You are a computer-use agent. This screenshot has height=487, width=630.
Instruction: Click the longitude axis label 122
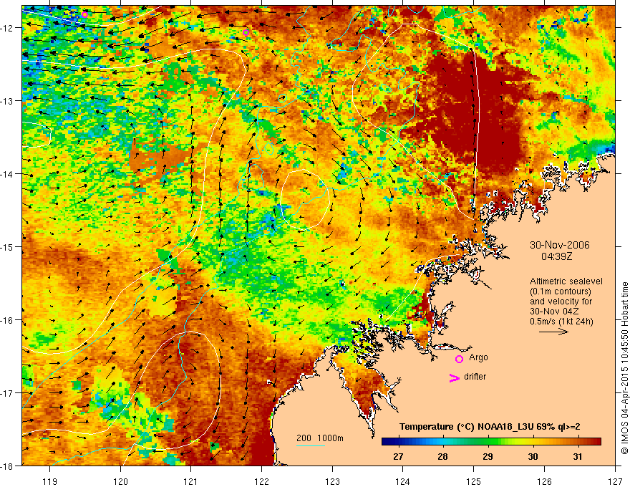[261, 481]
